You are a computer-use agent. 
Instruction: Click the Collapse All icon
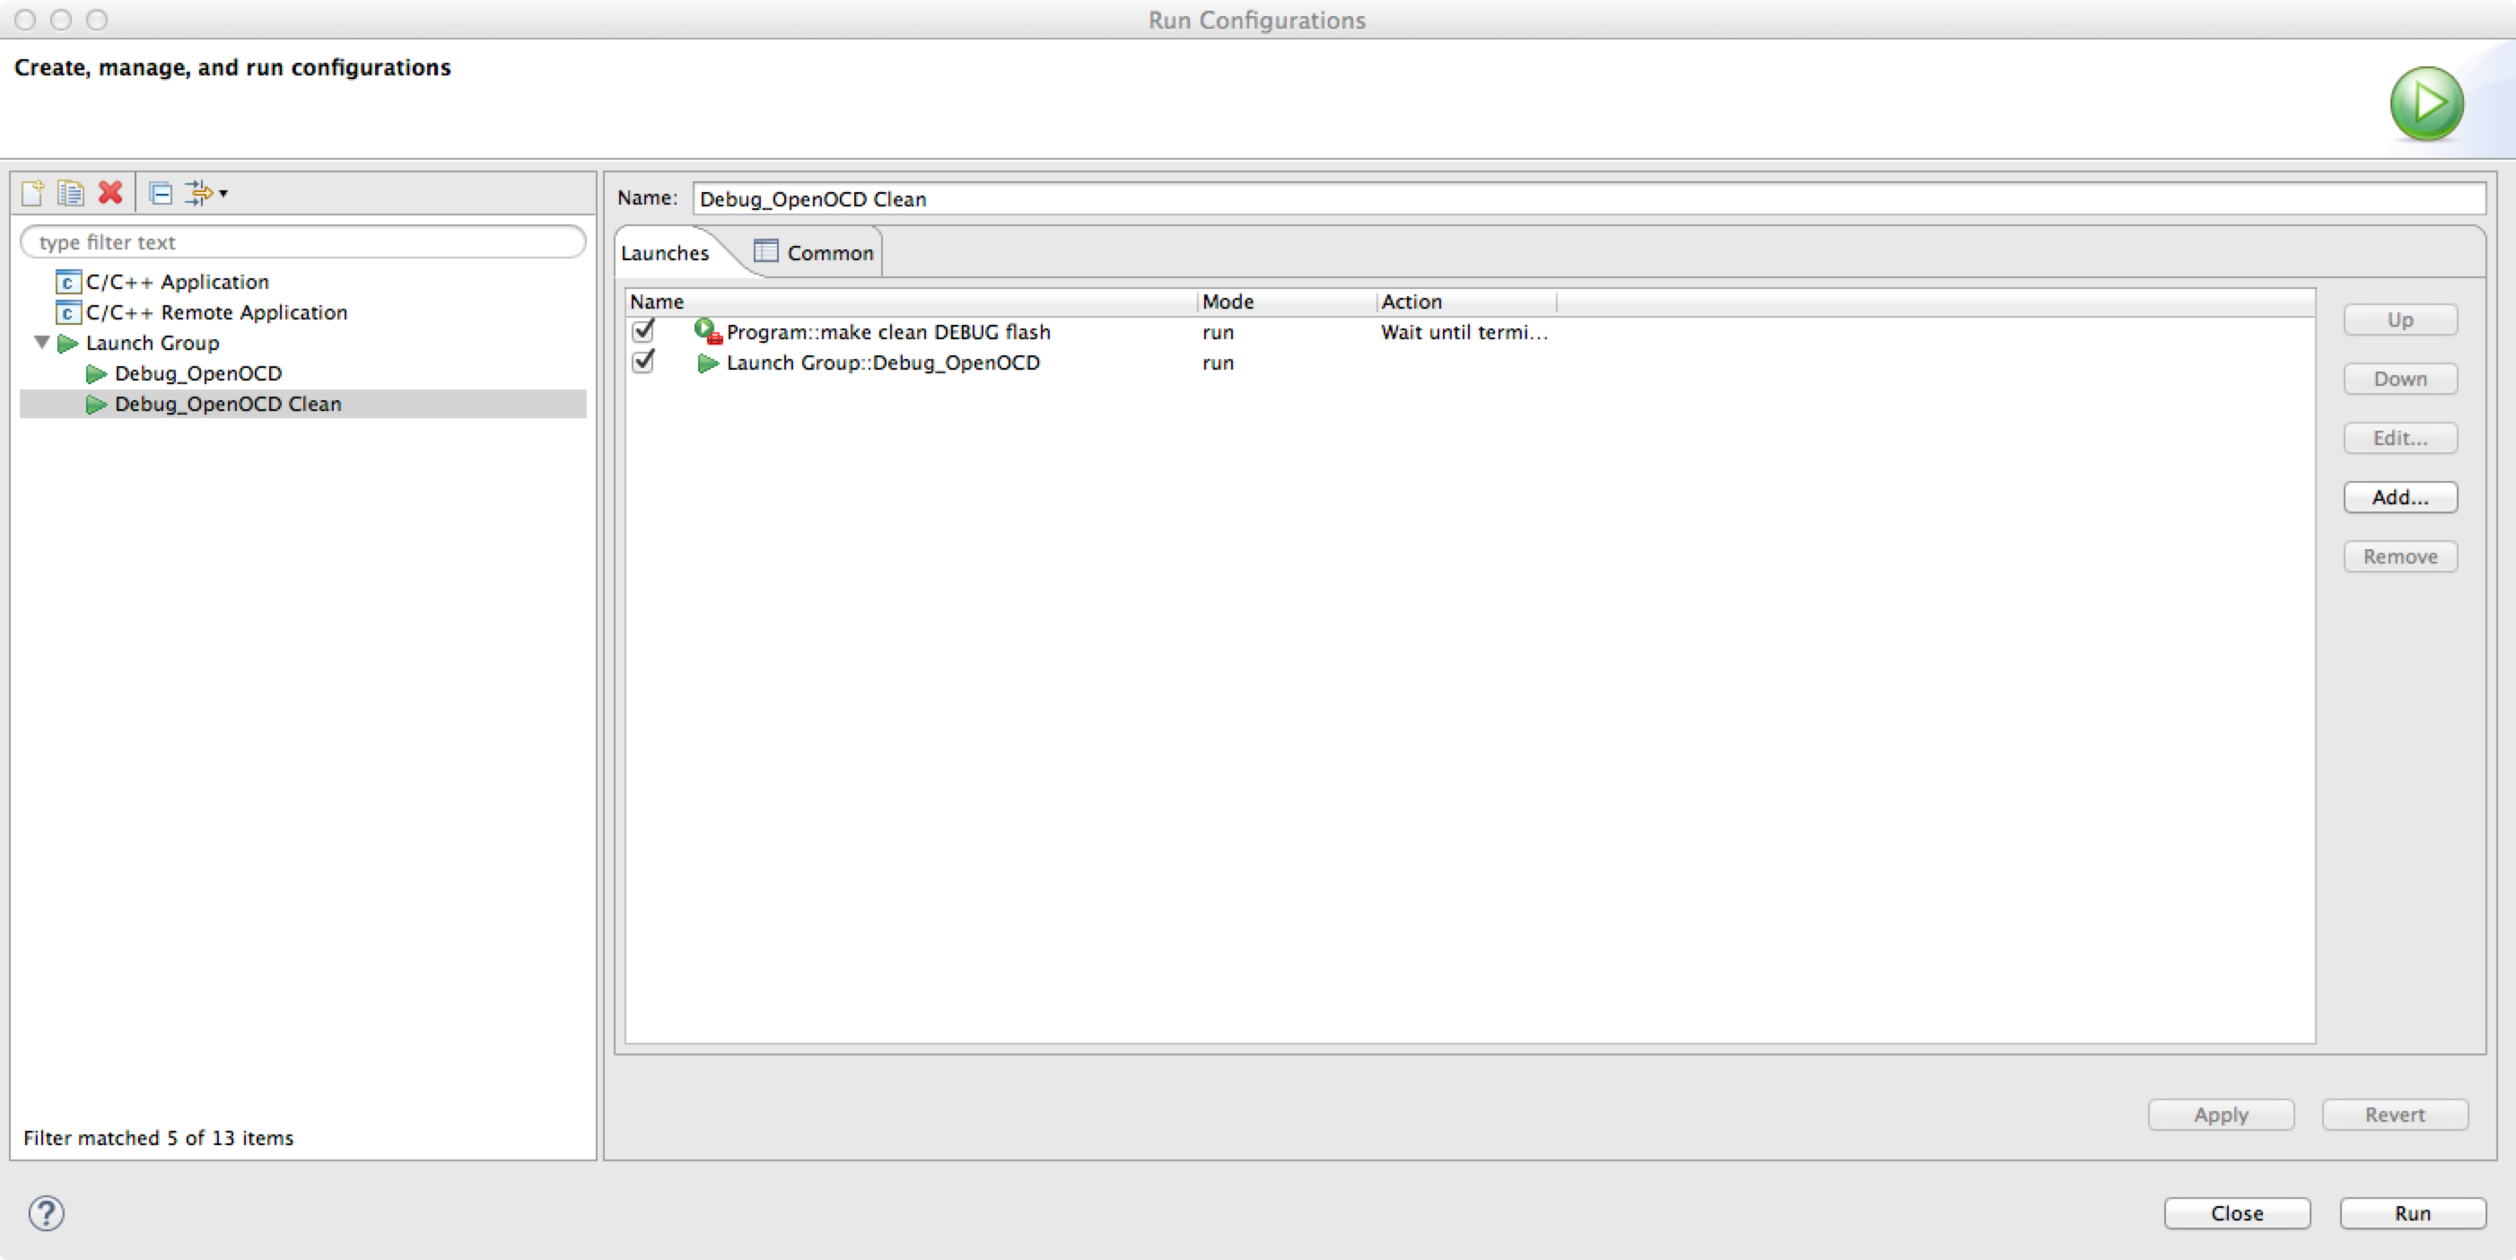(161, 193)
